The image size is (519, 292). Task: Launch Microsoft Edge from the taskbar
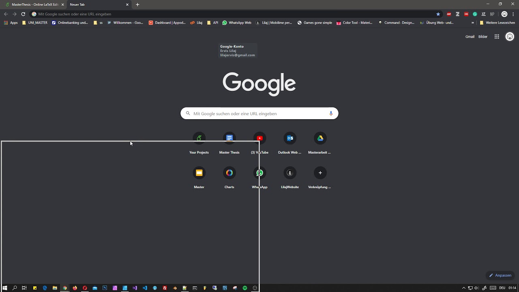[45, 288]
